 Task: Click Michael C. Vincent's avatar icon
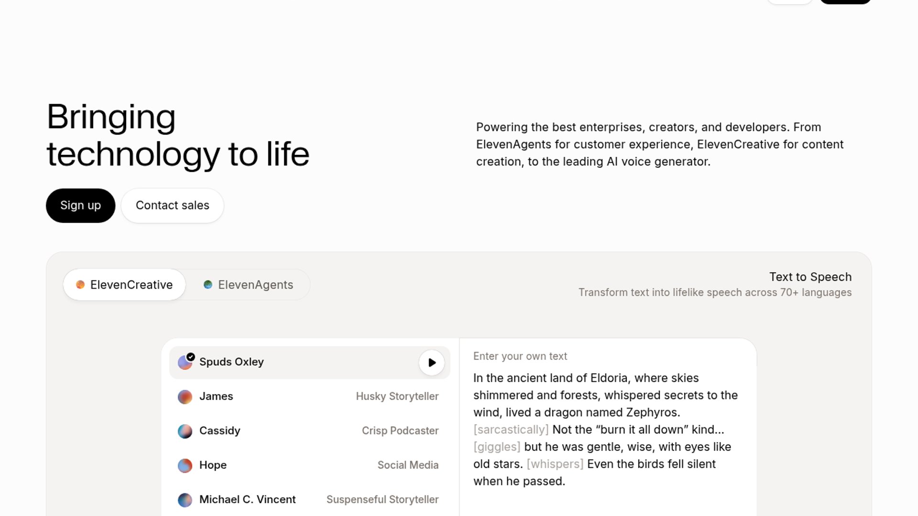[185, 500]
